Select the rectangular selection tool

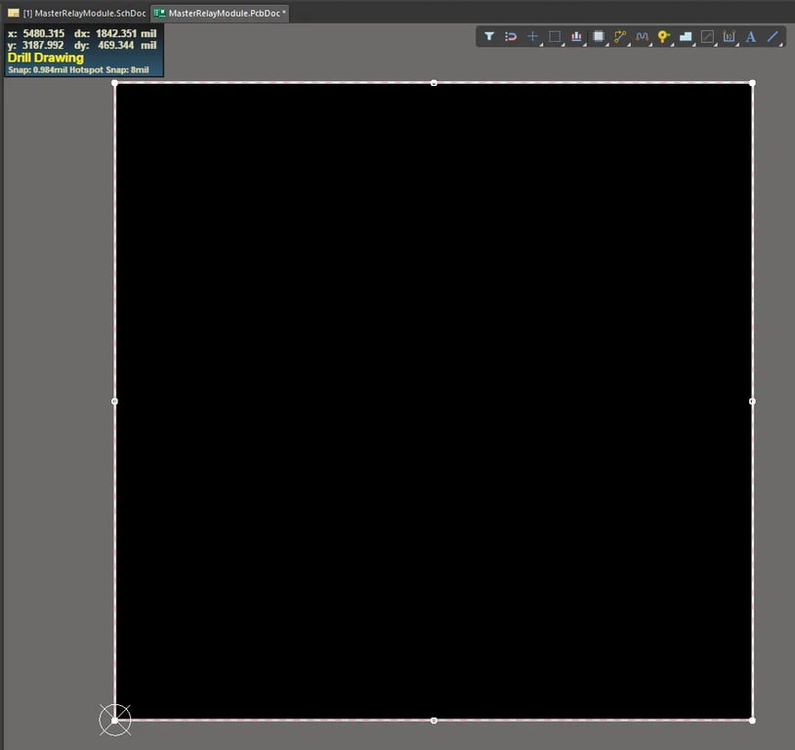(x=554, y=36)
